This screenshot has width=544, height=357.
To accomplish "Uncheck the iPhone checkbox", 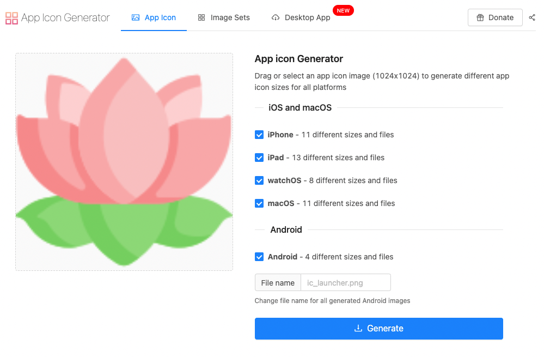I will click(x=259, y=135).
